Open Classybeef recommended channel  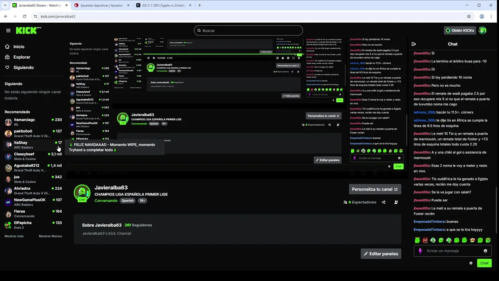(33, 156)
